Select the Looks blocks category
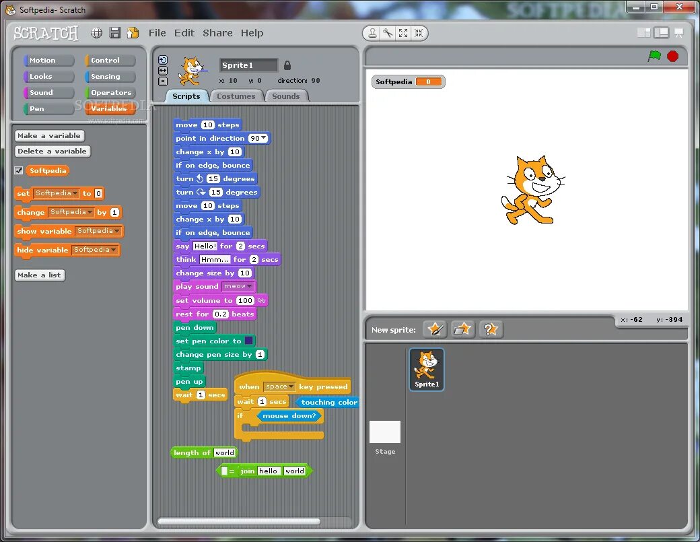The width and height of the screenshot is (700, 542). (48, 76)
